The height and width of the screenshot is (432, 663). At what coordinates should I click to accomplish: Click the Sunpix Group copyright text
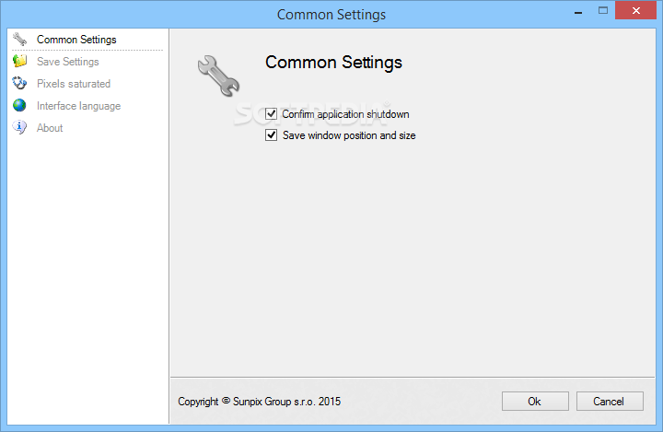[259, 402]
